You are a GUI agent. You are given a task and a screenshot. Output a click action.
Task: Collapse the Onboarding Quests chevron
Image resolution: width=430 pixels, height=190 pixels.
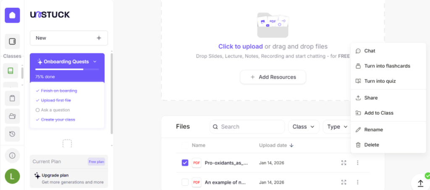point(95,61)
